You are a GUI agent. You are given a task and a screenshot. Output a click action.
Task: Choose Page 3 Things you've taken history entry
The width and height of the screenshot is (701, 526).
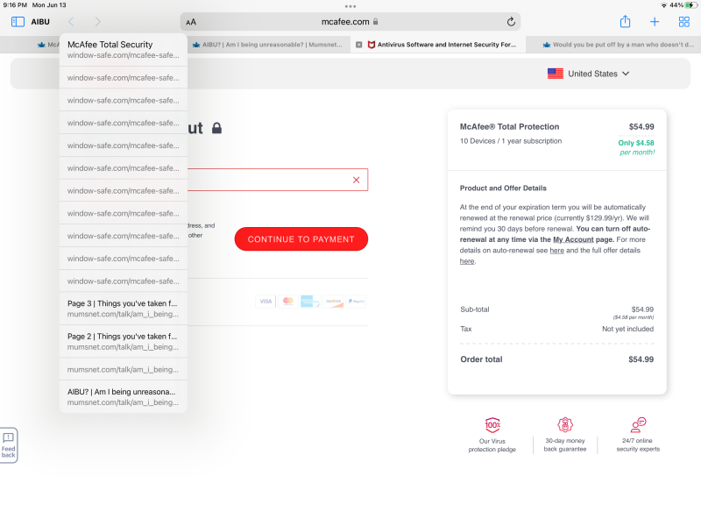pyautogui.click(x=124, y=308)
